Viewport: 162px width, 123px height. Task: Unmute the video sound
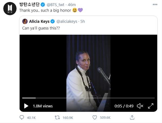click(x=140, y=106)
